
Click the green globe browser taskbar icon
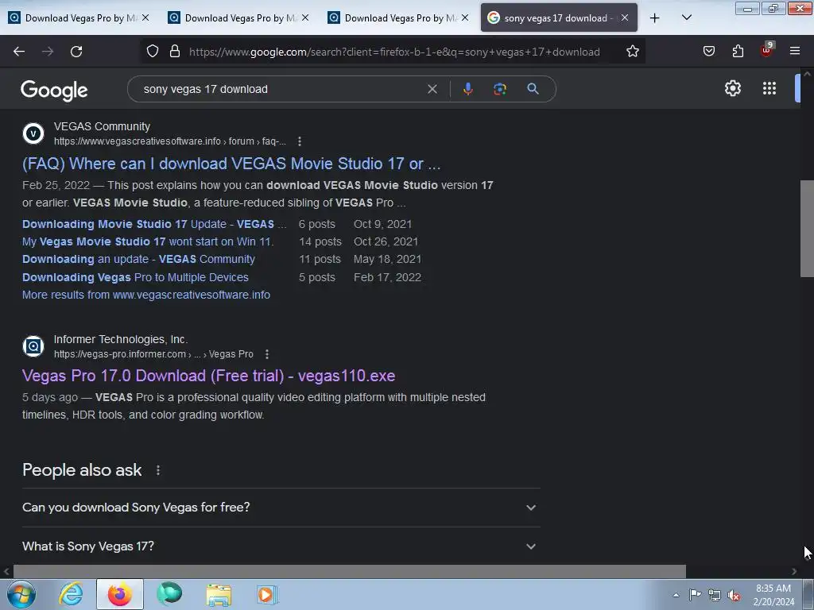(170, 594)
